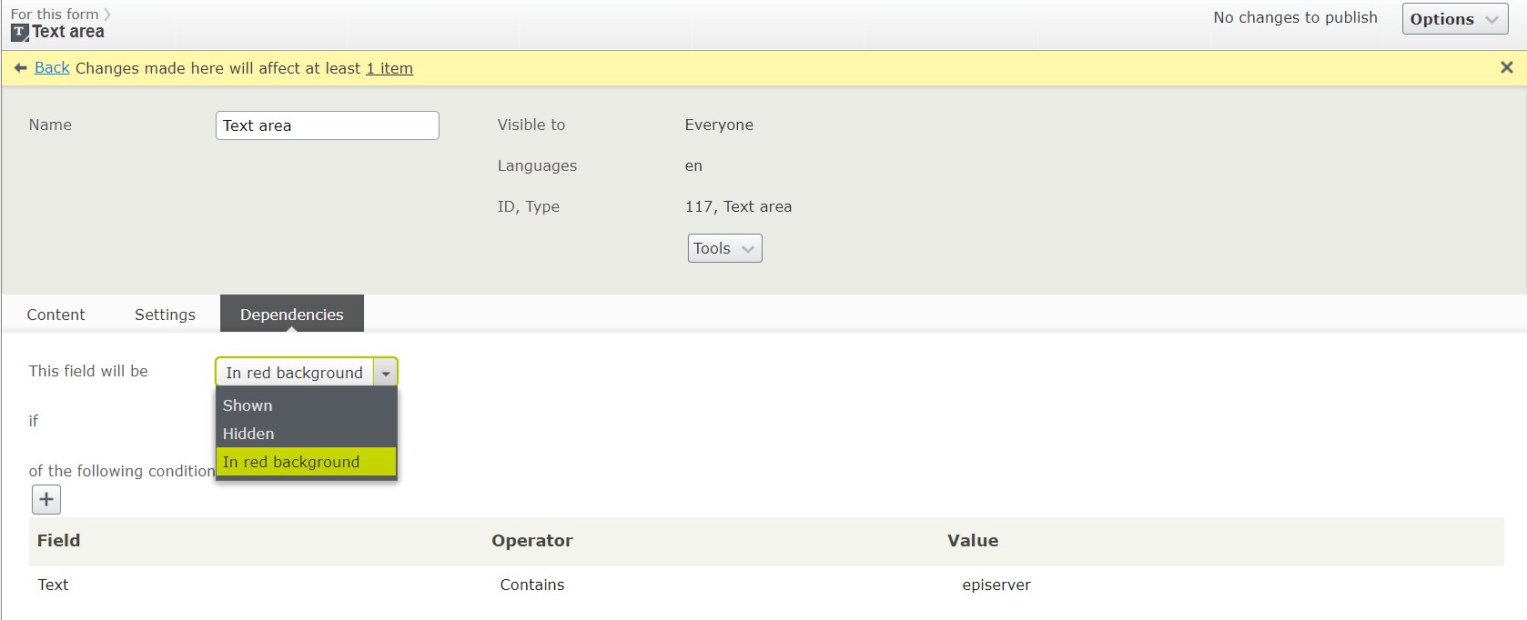Click the Text area type icon
This screenshot has width=1527, height=620.
coord(19,33)
